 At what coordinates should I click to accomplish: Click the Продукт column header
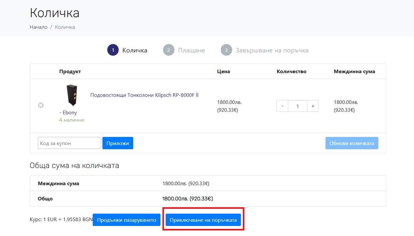click(70, 72)
